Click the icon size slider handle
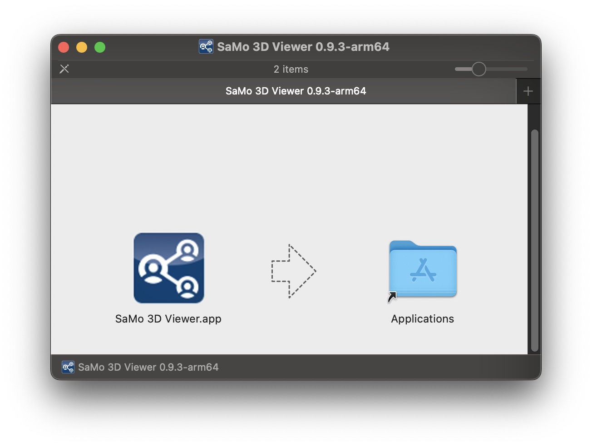 479,69
